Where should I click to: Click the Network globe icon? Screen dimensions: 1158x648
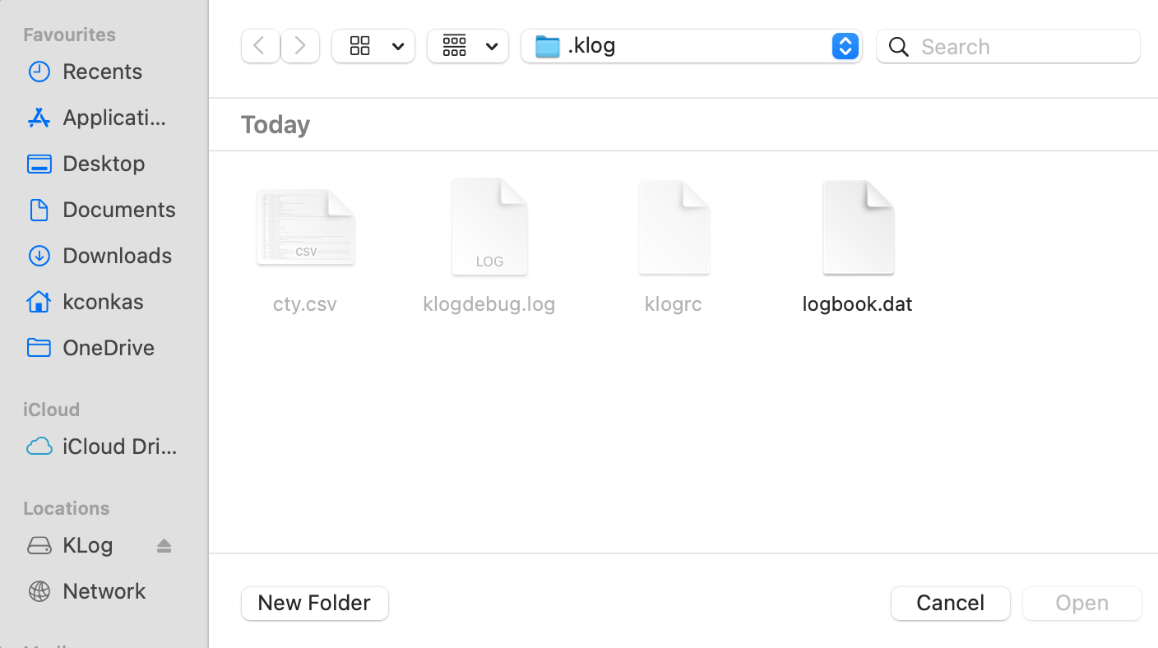point(39,591)
